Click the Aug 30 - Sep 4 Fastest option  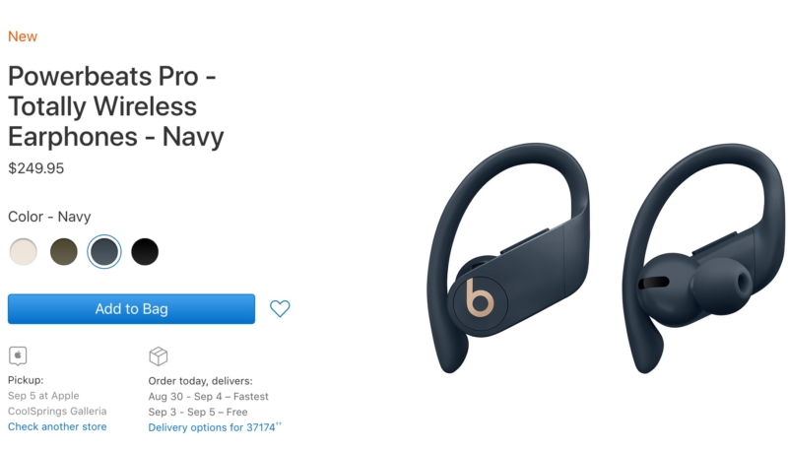[208, 396]
